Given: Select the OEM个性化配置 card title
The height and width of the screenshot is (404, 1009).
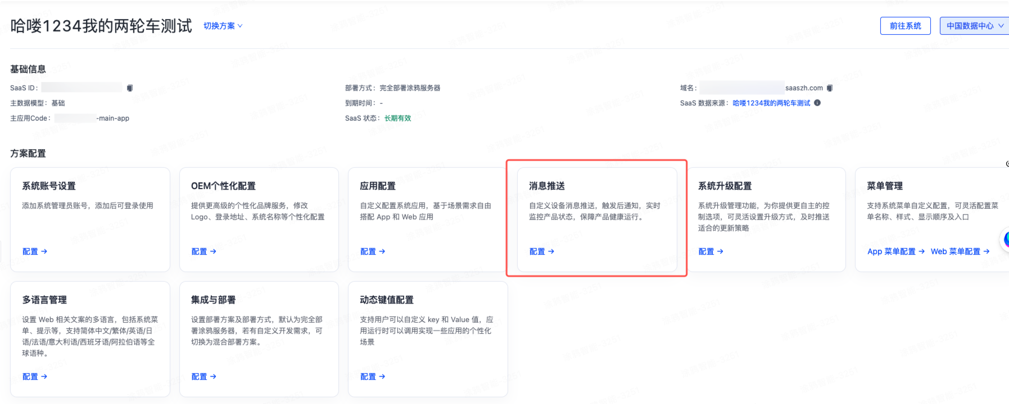Looking at the screenshot, I should [x=223, y=186].
